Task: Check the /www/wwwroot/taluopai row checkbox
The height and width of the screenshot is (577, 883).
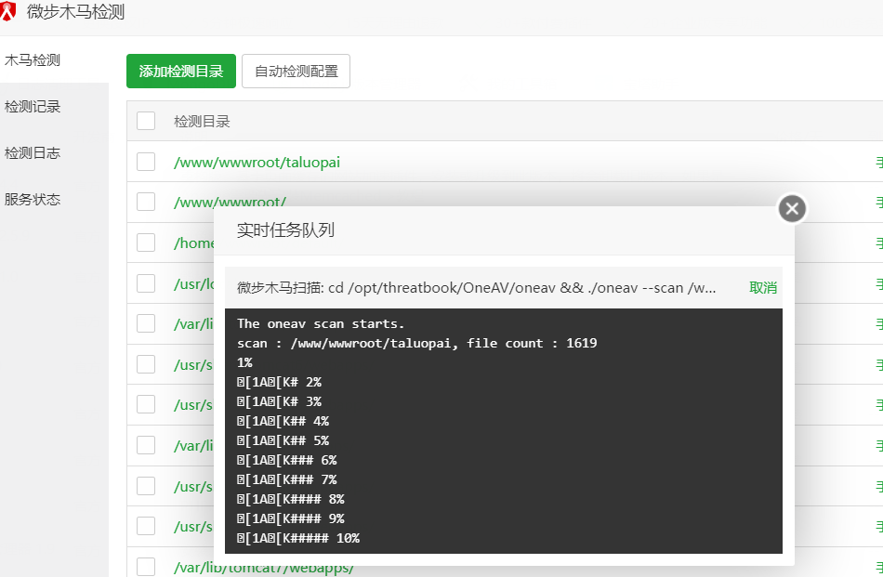Action: click(x=146, y=162)
